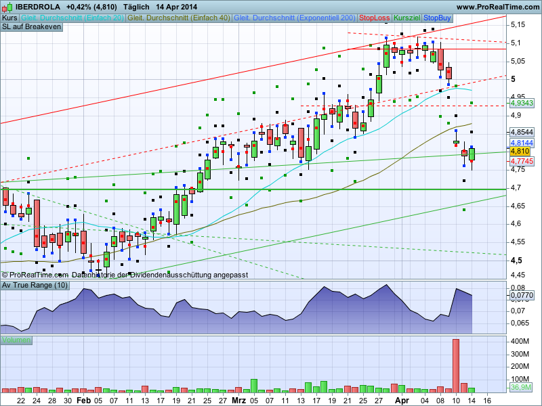Click the tall red volume bar on 10 April
This screenshot has height=406, width=542.
pos(456,366)
